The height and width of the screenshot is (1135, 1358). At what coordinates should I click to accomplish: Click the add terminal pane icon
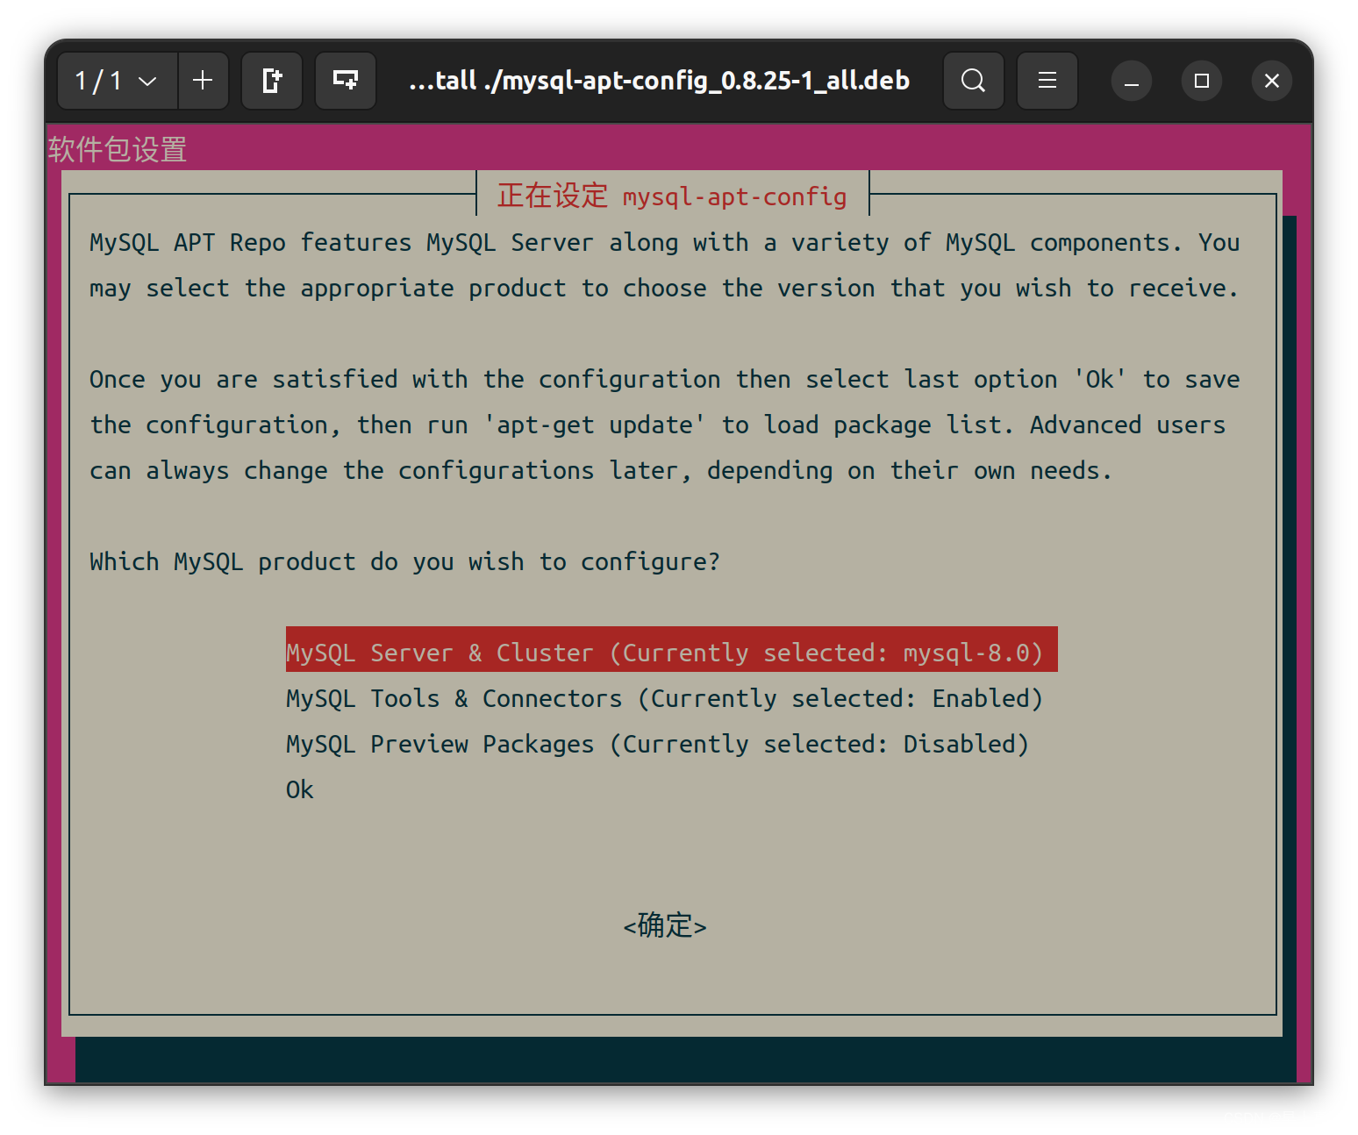click(x=346, y=81)
